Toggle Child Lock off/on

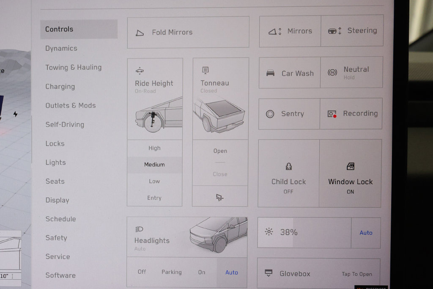(288, 173)
